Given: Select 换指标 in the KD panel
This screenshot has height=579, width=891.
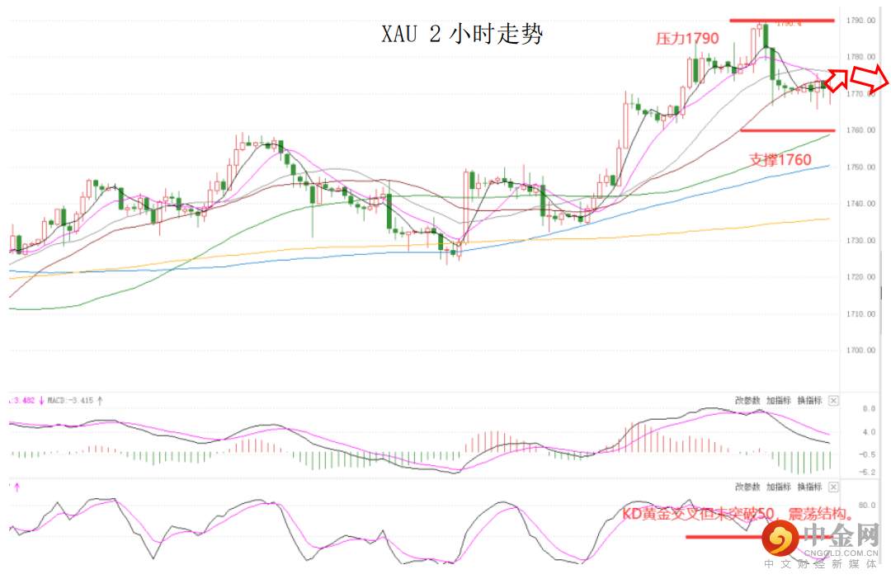Looking at the screenshot, I should point(810,487).
